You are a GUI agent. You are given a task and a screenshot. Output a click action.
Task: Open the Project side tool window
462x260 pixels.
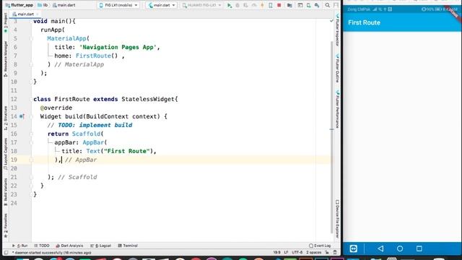tap(6, 22)
